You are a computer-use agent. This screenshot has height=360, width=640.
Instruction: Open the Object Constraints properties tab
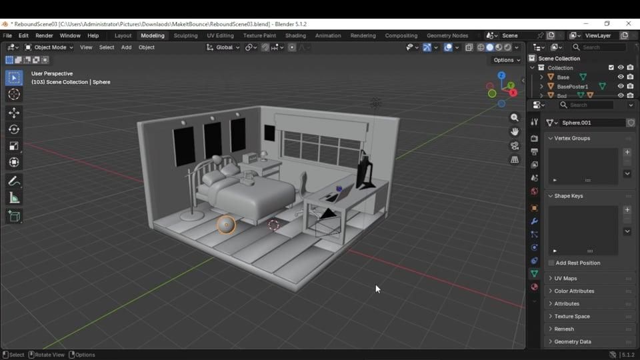point(534,261)
